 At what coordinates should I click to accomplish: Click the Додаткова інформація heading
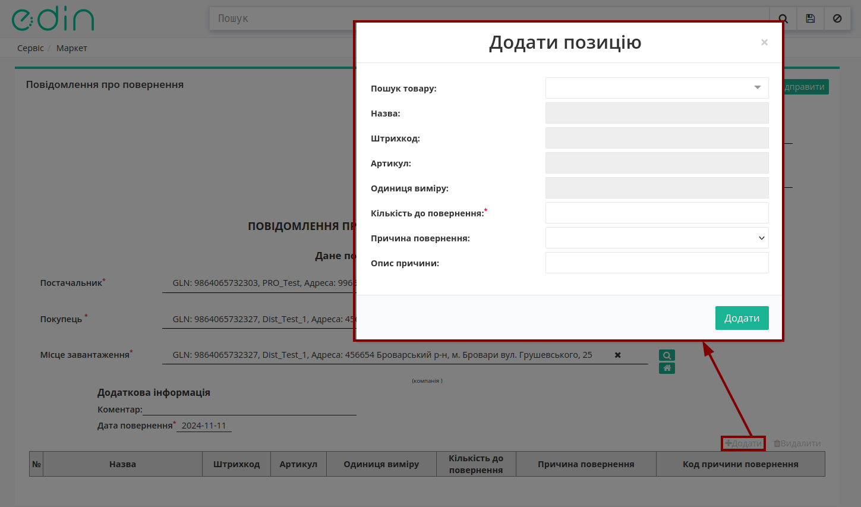pyautogui.click(x=154, y=392)
